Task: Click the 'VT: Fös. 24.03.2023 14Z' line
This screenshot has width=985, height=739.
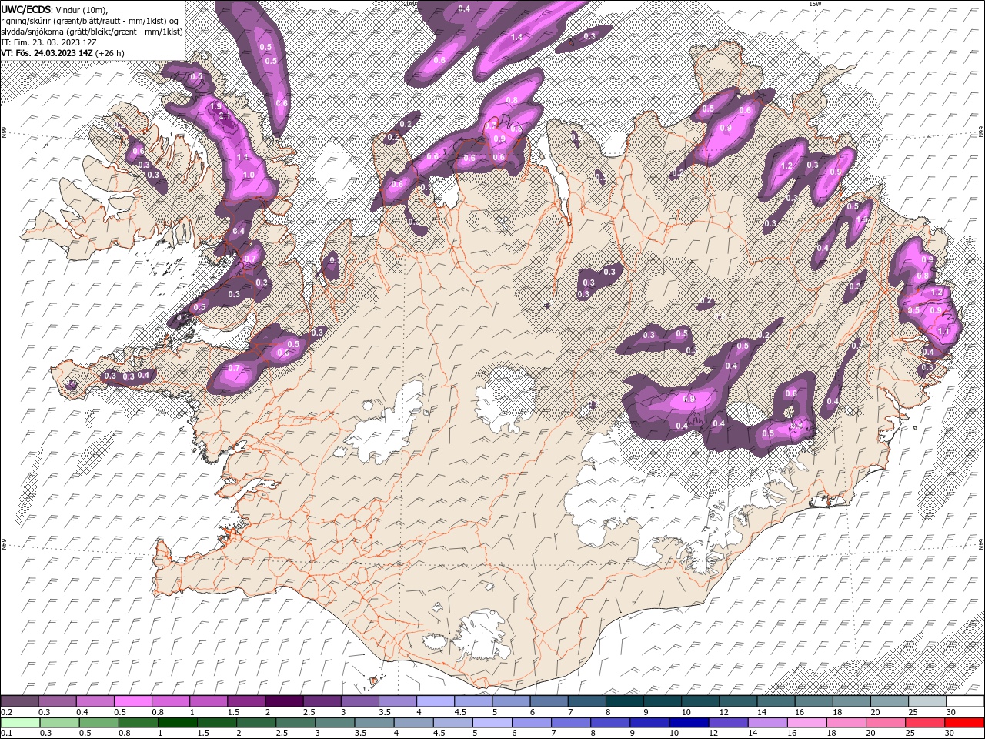Action: [x=46, y=53]
